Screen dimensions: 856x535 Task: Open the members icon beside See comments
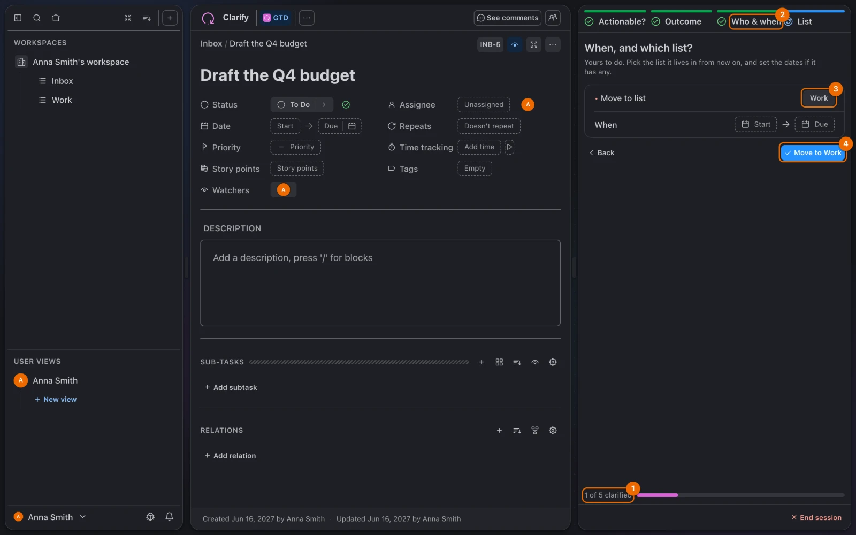[553, 18]
